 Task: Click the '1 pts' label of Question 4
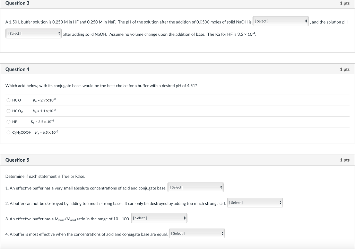(x=345, y=69)
